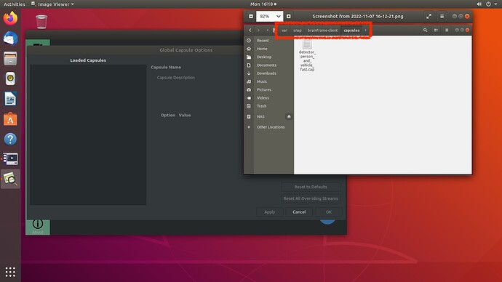Viewport: 502px width, 282px height.
Task: Click OK in Global Capsule Options
Action: 328,212
